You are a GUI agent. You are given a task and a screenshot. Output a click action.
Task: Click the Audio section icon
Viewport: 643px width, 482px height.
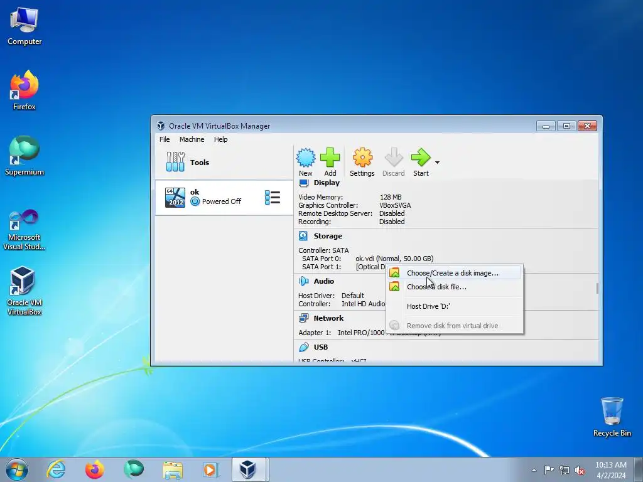click(303, 281)
